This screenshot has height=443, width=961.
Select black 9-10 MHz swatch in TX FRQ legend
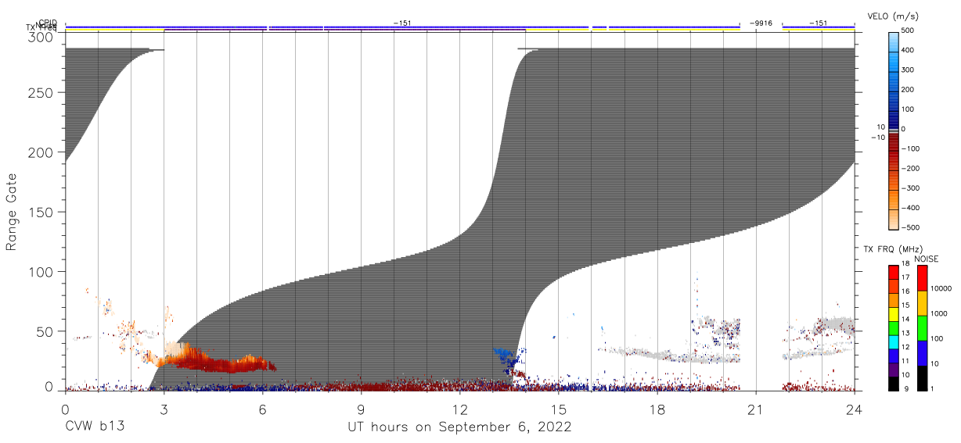893,384
